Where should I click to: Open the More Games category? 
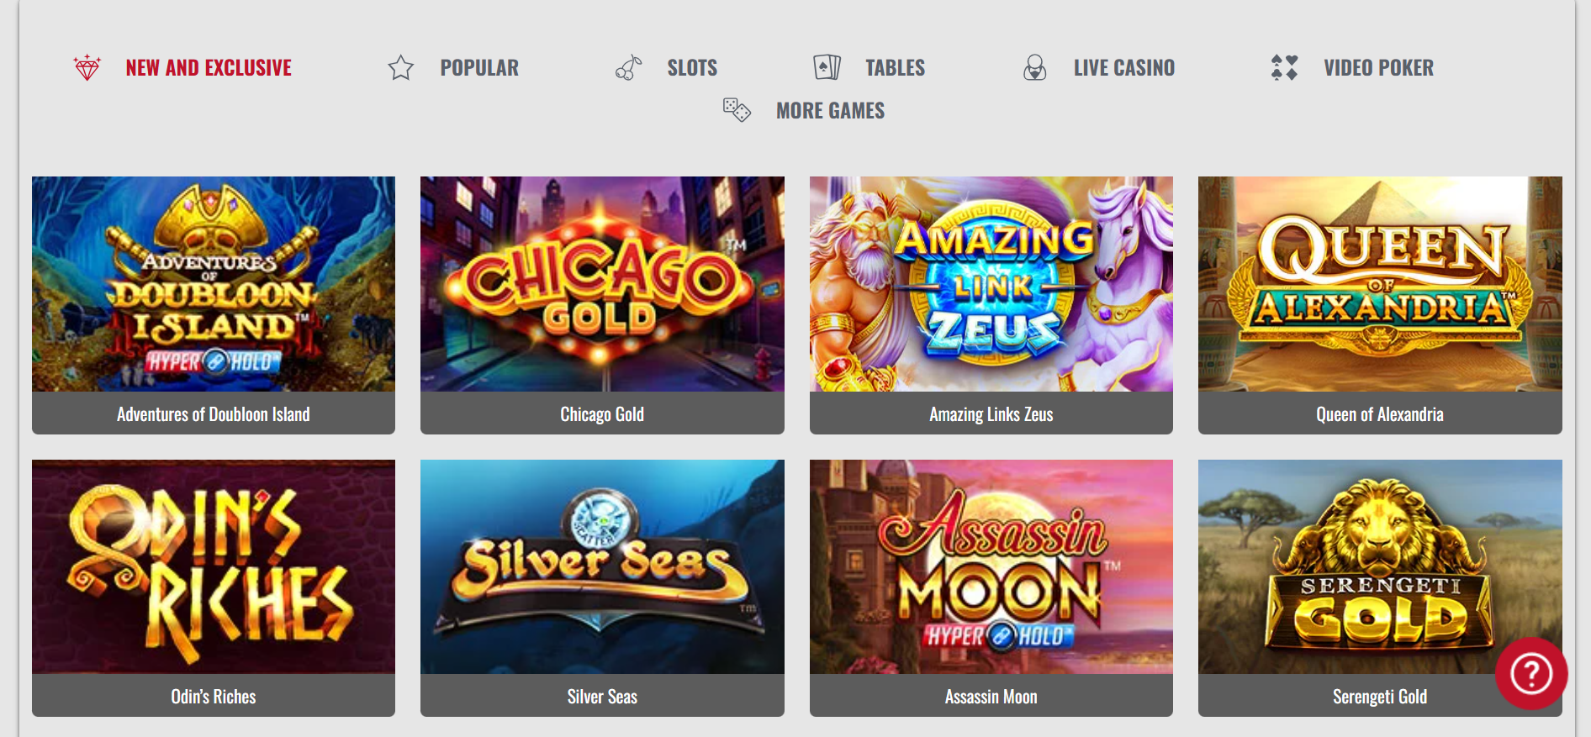point(830,111)
